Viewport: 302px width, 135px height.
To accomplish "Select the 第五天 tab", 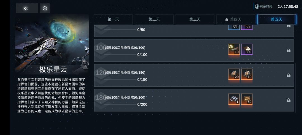I will click(x=277, y=19).
